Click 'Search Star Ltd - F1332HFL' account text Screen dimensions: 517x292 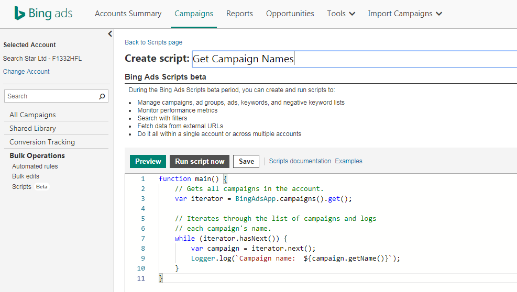click(42, 58)
